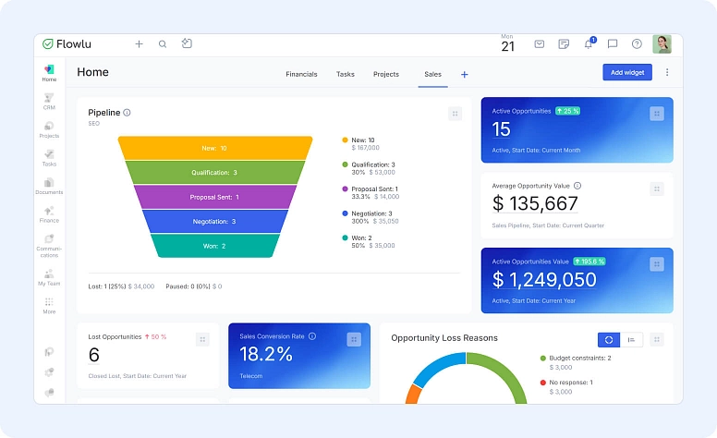The width and height of the screenshot is (717, 438).
Task: Click the purple Proposal Sent funnel segment
Action: 215,197
